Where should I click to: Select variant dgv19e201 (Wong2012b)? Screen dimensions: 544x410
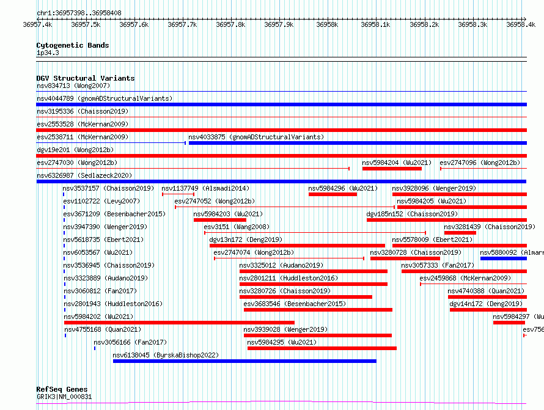click(75, 150)
